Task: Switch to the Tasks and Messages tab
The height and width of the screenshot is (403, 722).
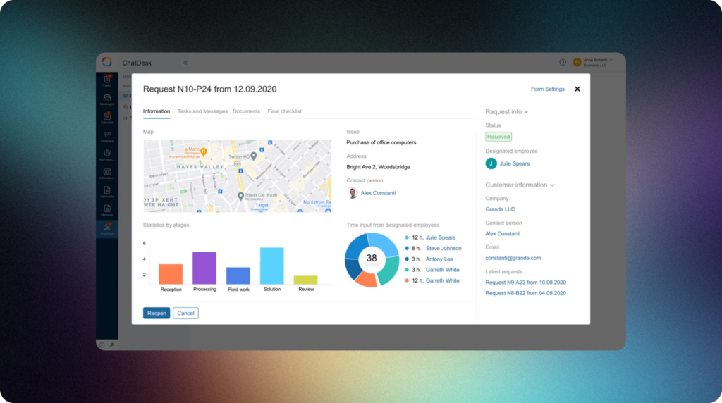Action: [202, 111]
